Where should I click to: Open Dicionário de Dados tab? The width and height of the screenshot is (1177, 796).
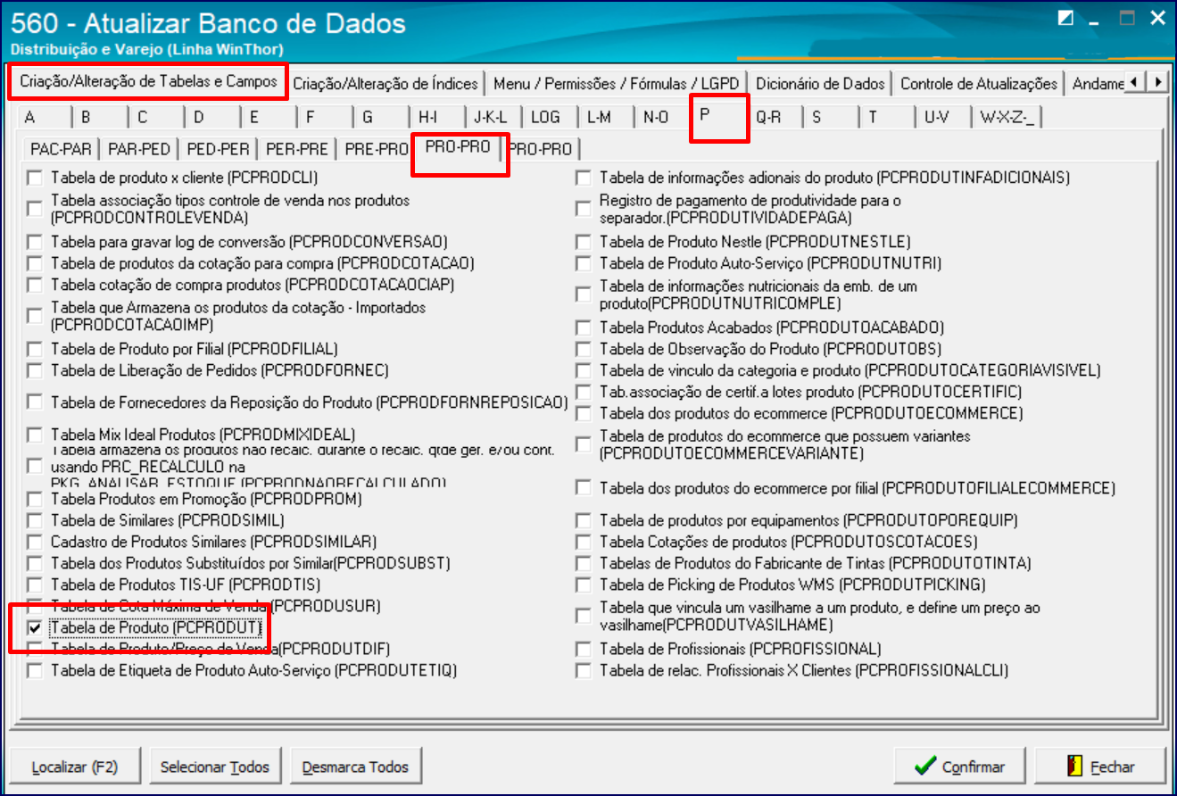820,84
